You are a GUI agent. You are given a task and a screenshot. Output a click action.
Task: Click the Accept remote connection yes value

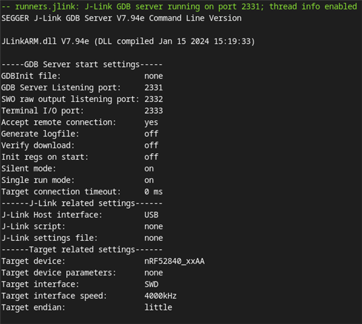[151, 123]
